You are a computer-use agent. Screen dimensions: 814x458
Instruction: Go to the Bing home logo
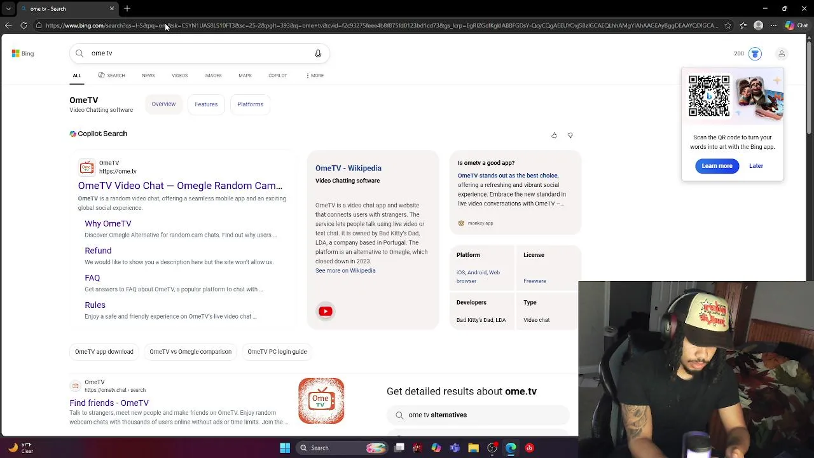23,53
